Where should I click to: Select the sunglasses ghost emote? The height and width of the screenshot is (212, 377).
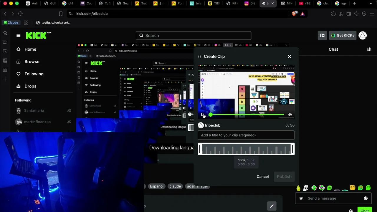click(306, 188)
